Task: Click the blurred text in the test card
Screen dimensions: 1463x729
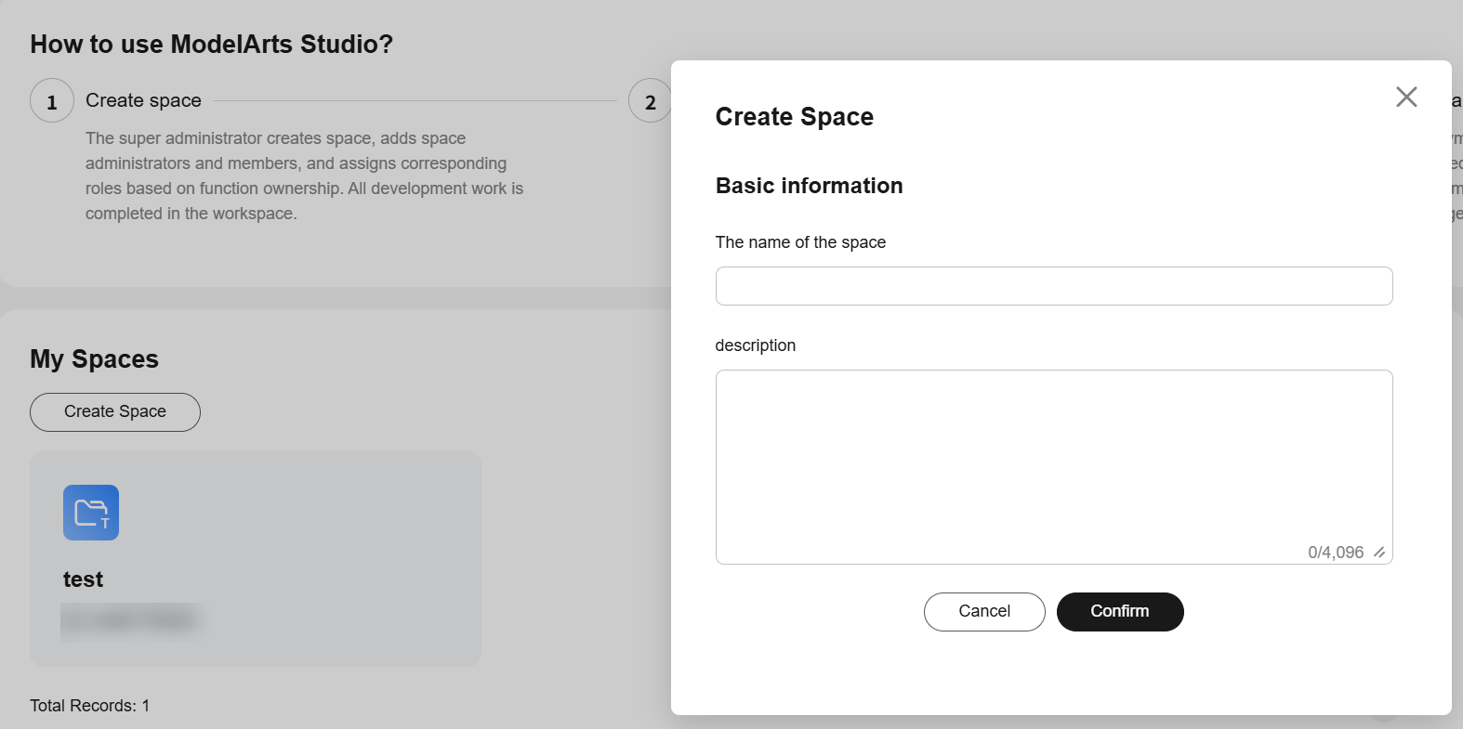Action: [131, 619]
